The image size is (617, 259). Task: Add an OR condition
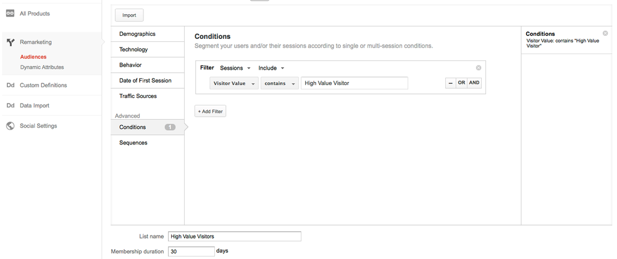(x=461, y=83)
